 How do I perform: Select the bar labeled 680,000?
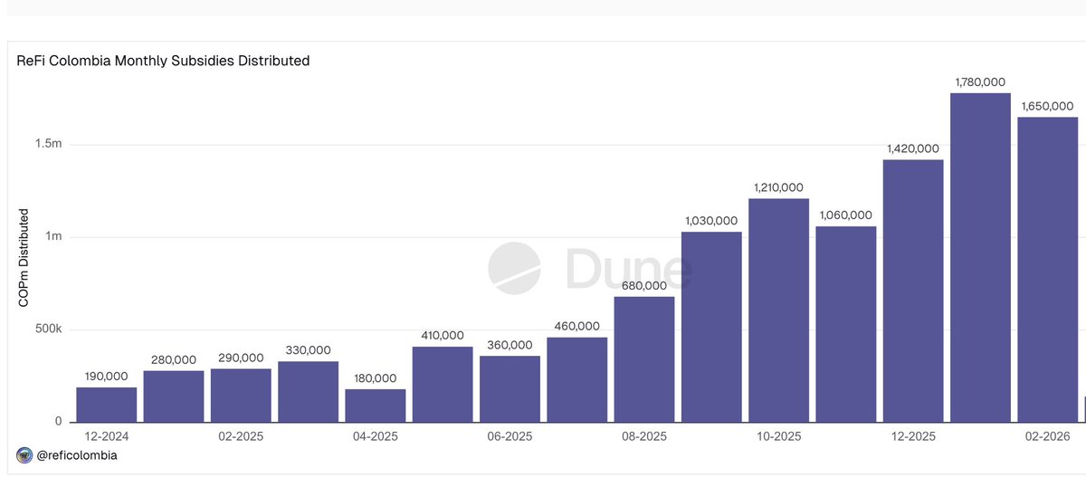(644, 359)
